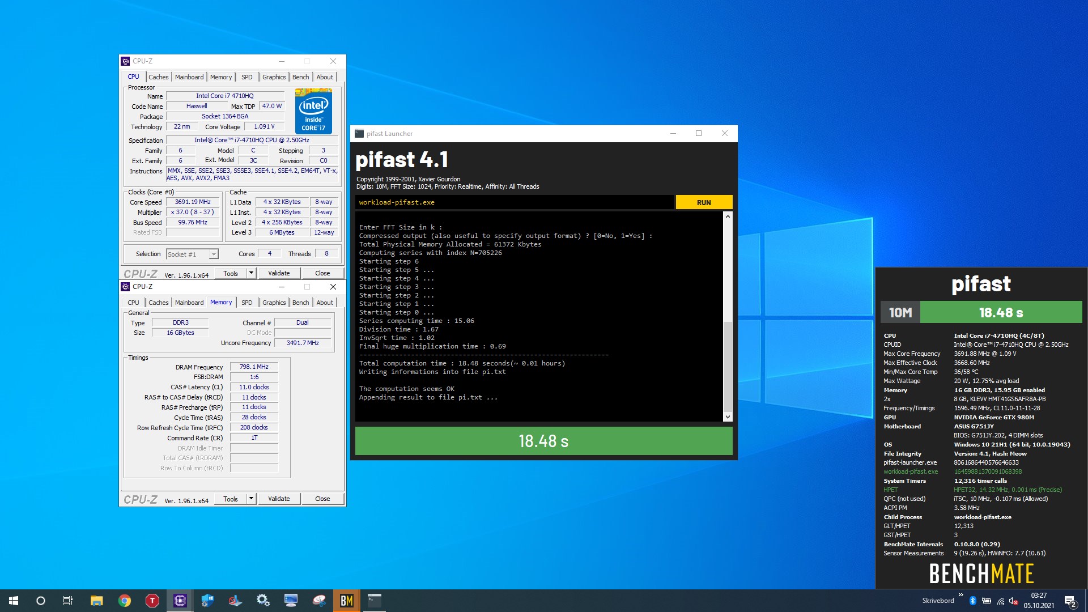Click the pifast Launcher title bar icon
Image resolution: width=1088 pixels, height=612 pixels.
pos(359,134)
